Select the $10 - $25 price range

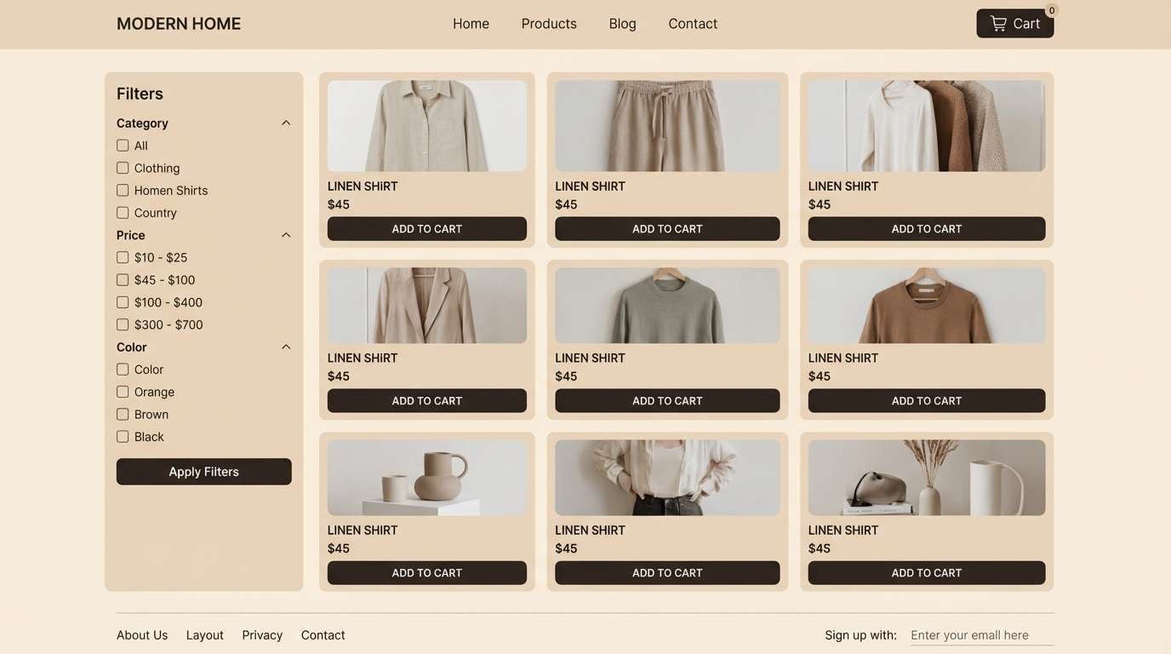coord(123,256)
